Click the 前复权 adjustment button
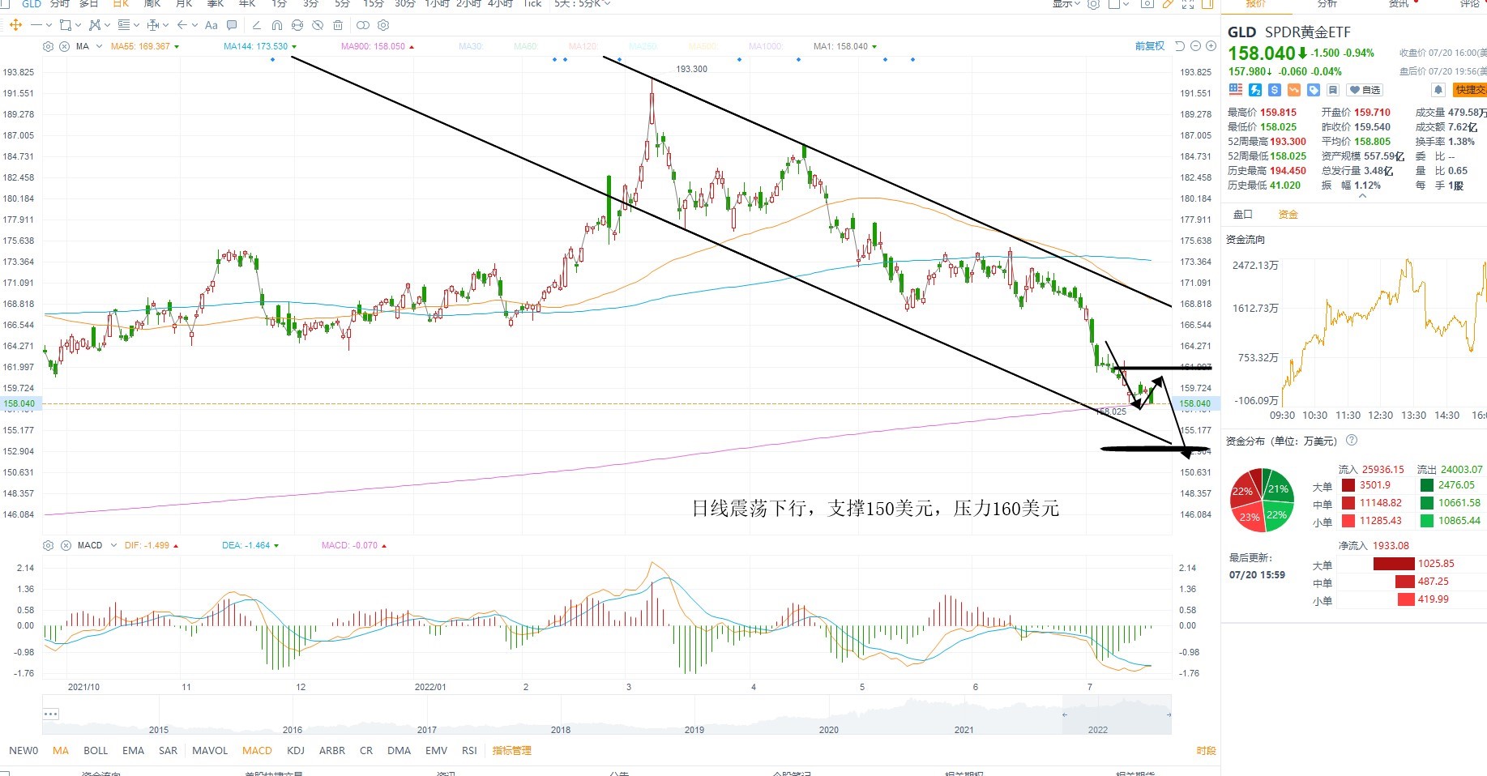 [x=1149, y=46]
